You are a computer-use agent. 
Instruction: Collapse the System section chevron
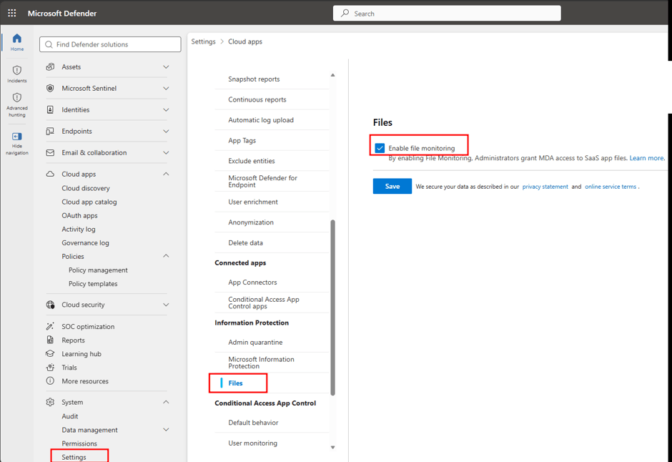[166, 402]
